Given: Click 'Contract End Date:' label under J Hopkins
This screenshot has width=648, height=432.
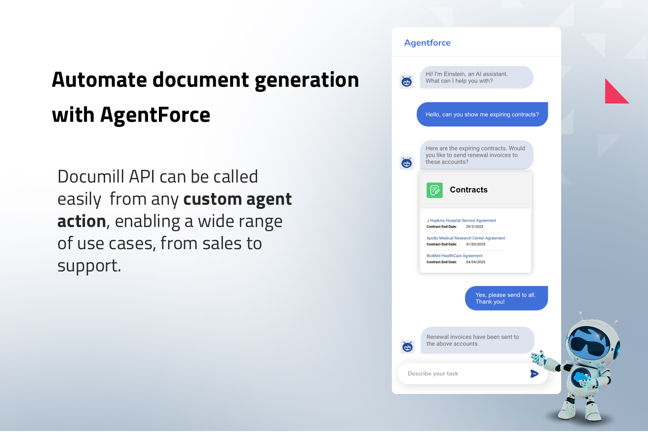Looking at the screenshot, I should [x=442, y=227].
